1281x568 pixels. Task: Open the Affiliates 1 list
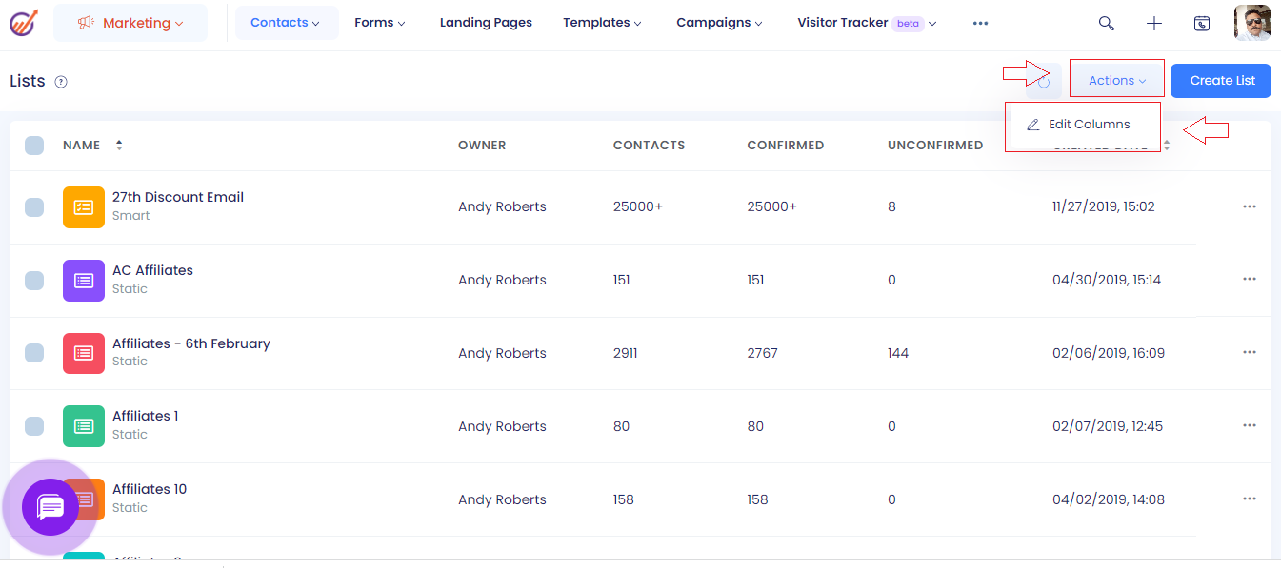tap(145, 416)
